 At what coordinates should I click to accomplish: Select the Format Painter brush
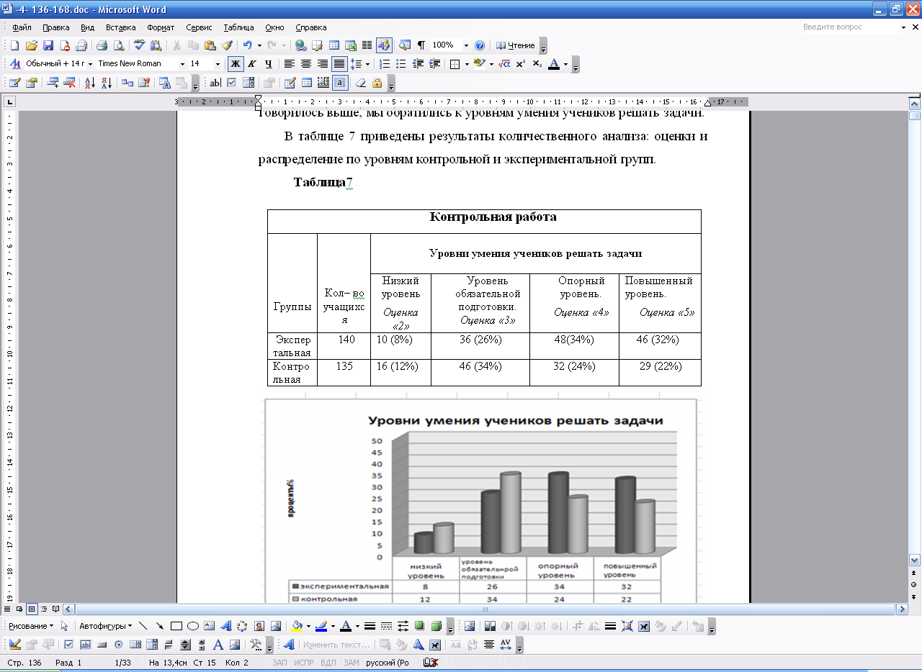226,45
